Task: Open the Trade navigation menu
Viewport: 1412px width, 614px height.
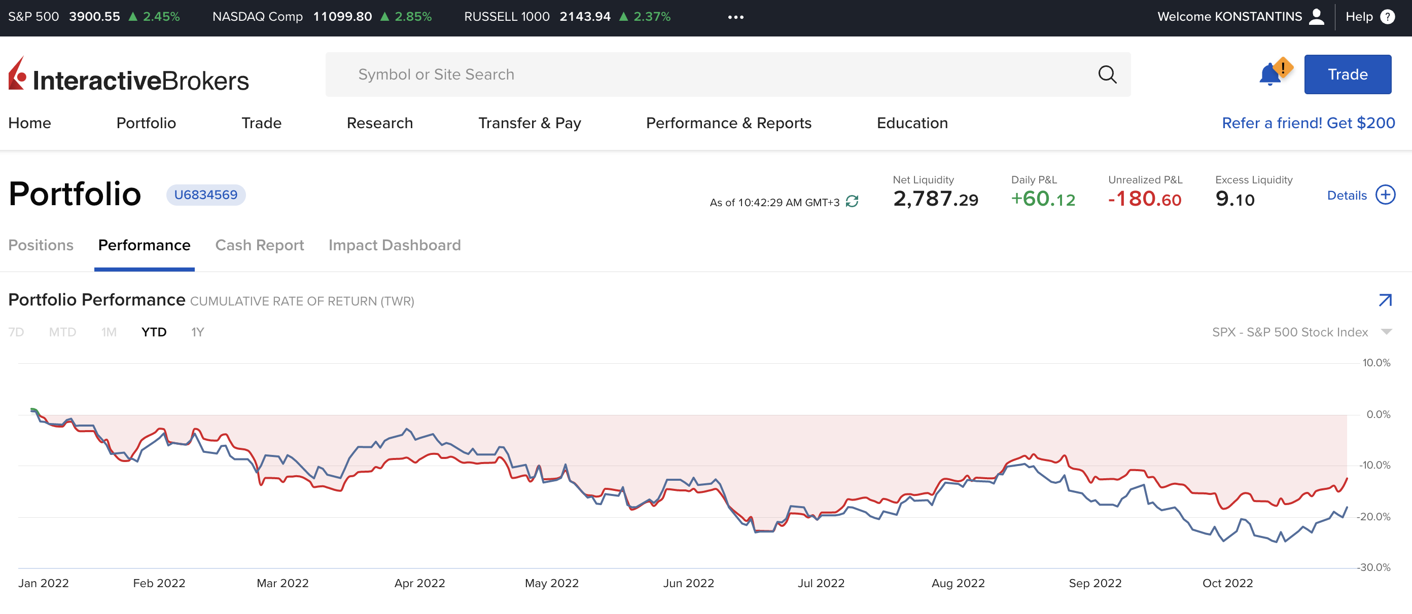Action: 262,123
